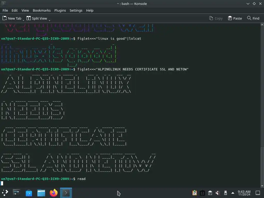
Task: Click the scrollbar down arrow
Action: [x=262, y=186]
